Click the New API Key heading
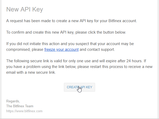The height and width of the screenshot is (119, 159). [25, 9]
